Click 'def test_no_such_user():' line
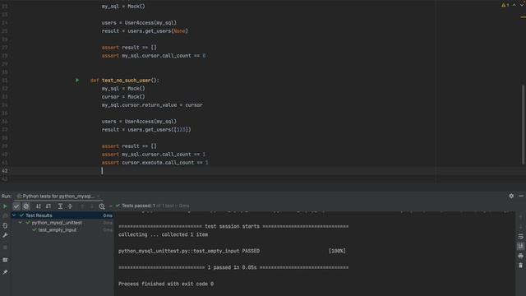The height and width of the screenshot is (296, 526). point(125,81)
